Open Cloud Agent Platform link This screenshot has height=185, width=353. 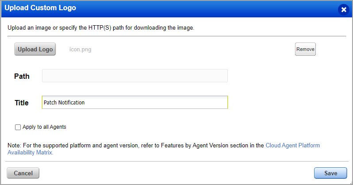[292, 145]
